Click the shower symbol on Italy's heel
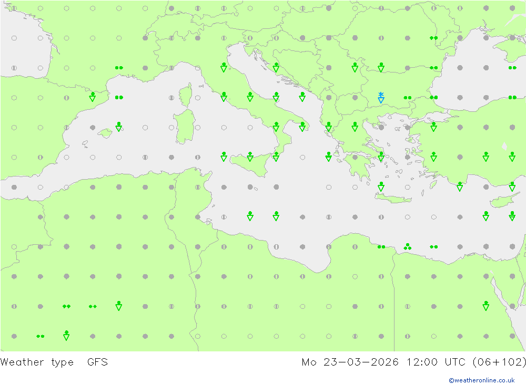Image resolution: width=526 pixels, height=385 pixels. [x=302, y=127]
